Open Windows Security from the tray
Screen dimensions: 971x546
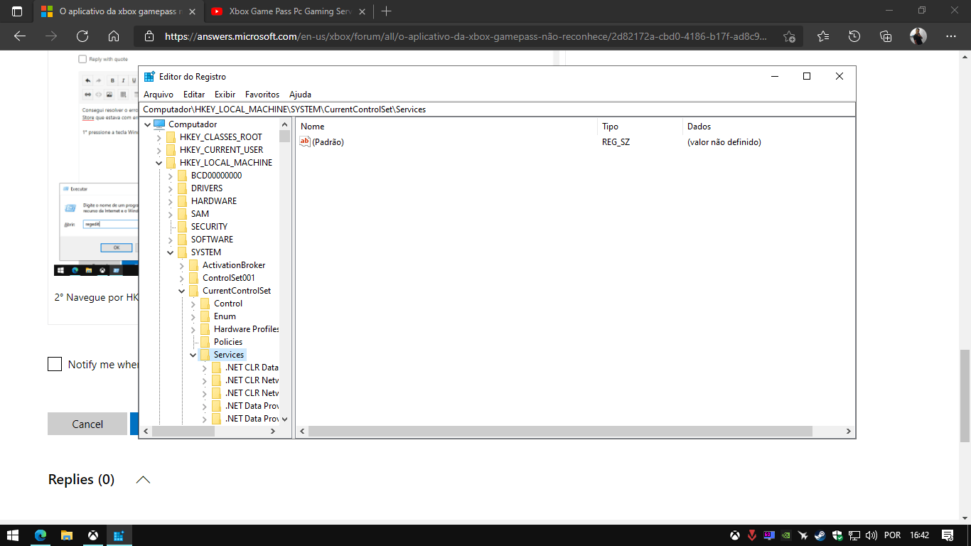837,535
